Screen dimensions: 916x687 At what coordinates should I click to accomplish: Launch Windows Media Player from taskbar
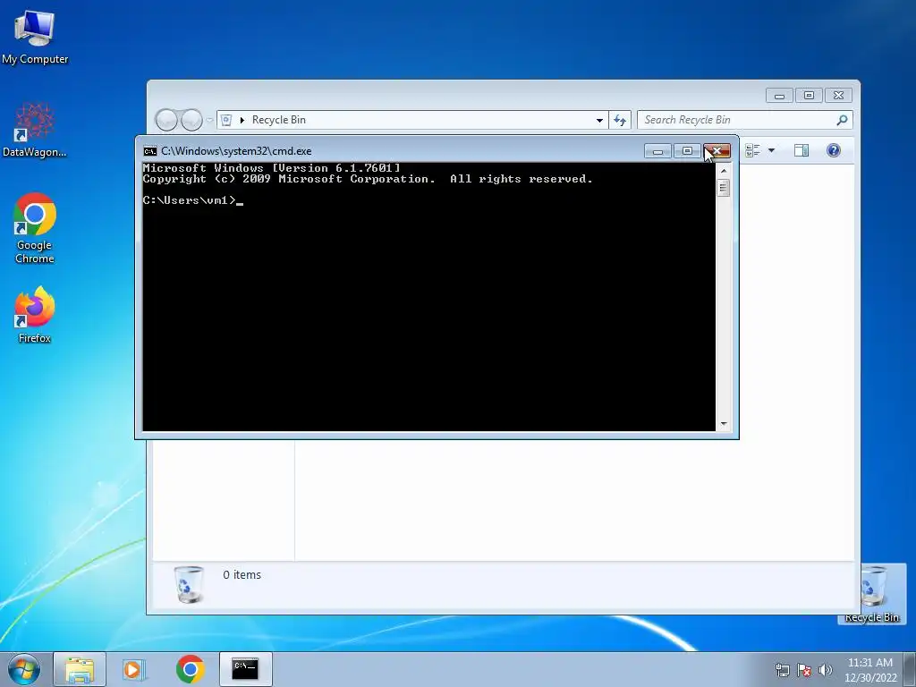point(134,669)
